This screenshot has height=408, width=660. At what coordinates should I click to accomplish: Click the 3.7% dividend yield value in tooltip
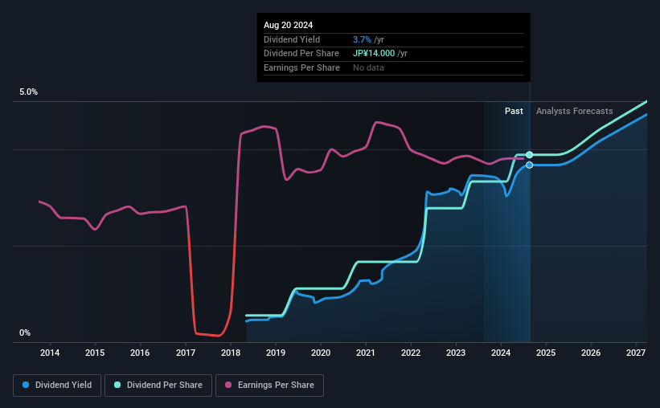click(x=362, y=39)
